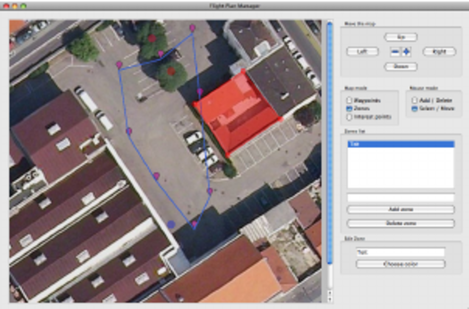Switch map mode to Interest points
The width and height of the screenshot is (469, 309).
[x=349, y=117]
